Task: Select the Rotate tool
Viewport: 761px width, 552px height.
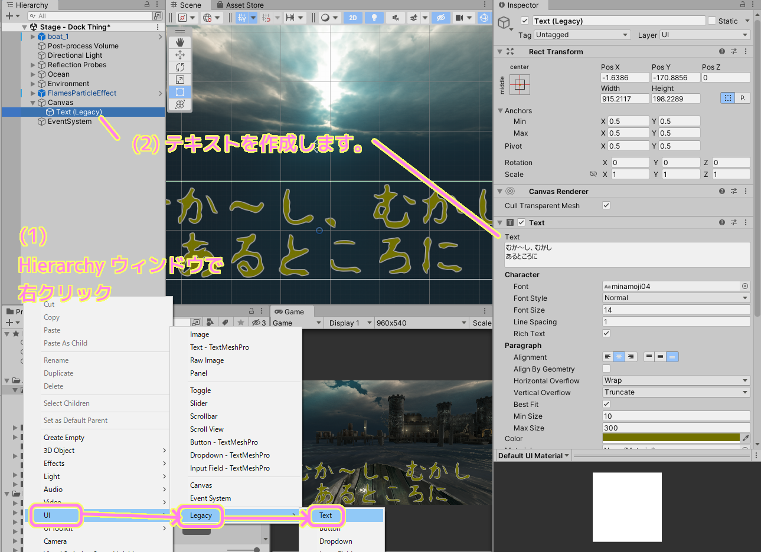Action: pyautogui.click(x=179, y=67)
